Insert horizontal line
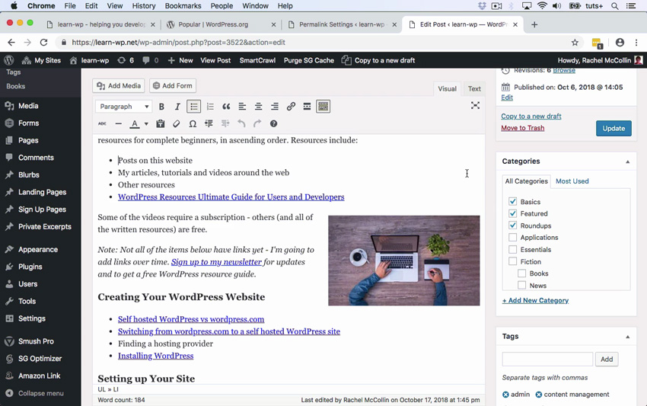The height and width of the screenshot is (406, 647). (119, 123)
